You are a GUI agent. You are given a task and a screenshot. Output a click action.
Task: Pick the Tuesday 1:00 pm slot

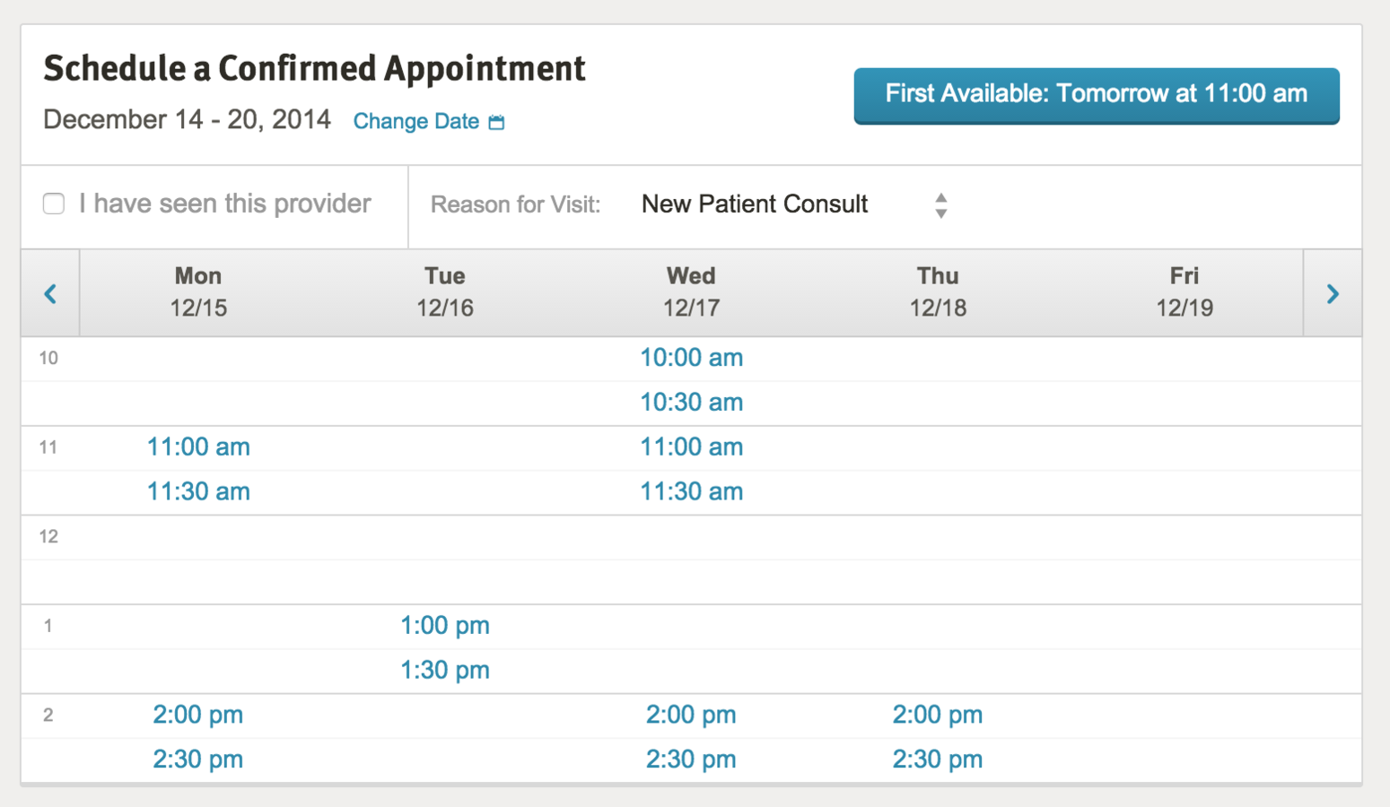(x=445, y=626)
